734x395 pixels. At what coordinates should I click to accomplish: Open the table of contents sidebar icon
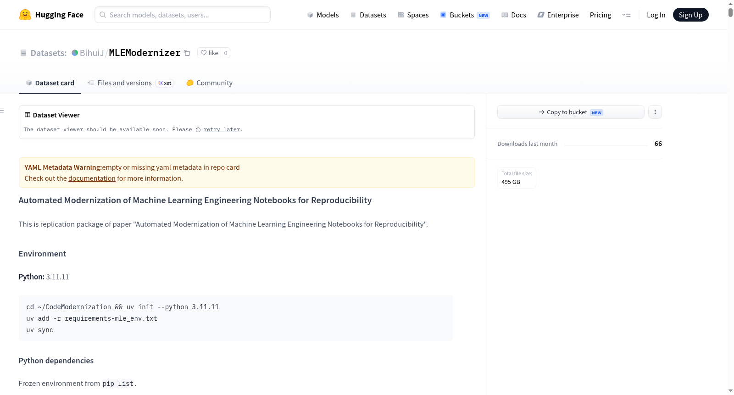click(x=2, y=111)
